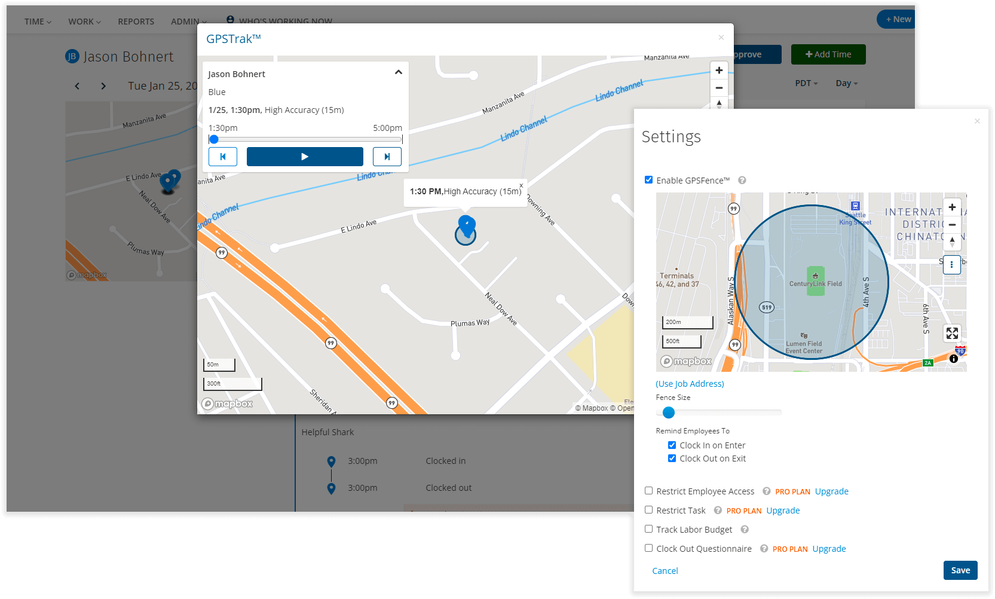Screen dimensions: 995x599
Task: Open the ADMIN menu
Action: coord(188,22)
